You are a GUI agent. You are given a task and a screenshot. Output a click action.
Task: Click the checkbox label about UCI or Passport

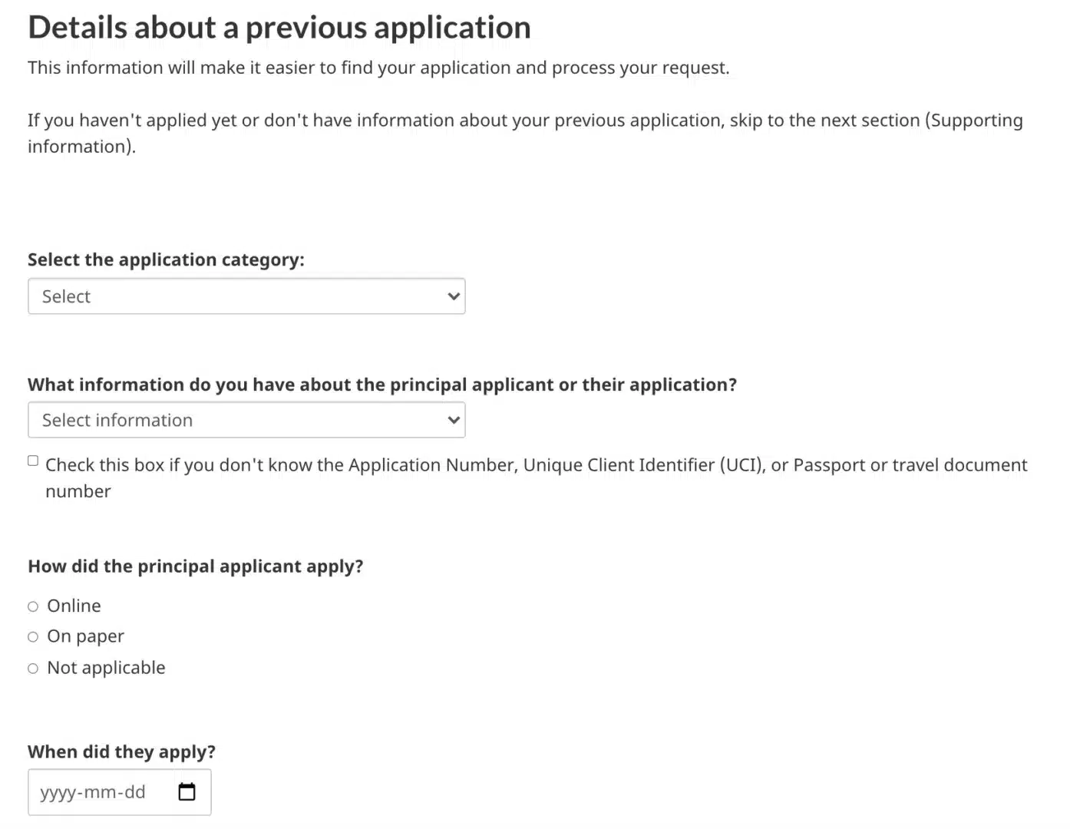coord(536,465)
